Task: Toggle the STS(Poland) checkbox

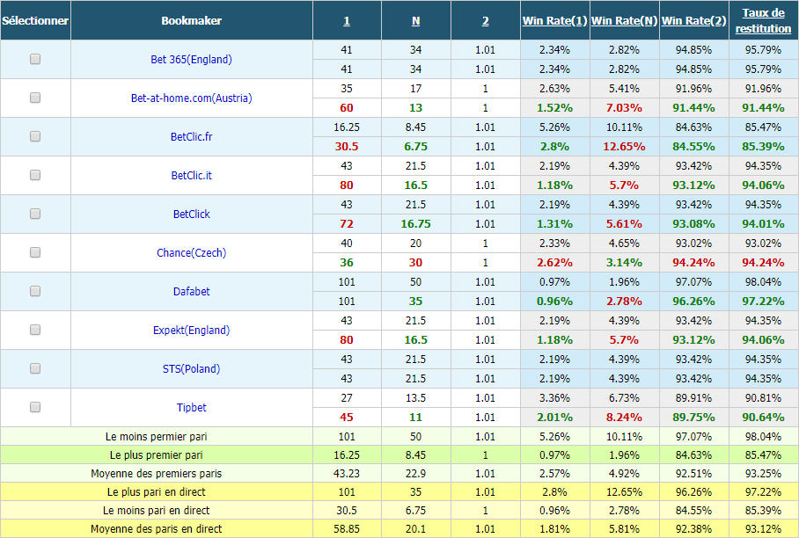Action: [35, 368]
